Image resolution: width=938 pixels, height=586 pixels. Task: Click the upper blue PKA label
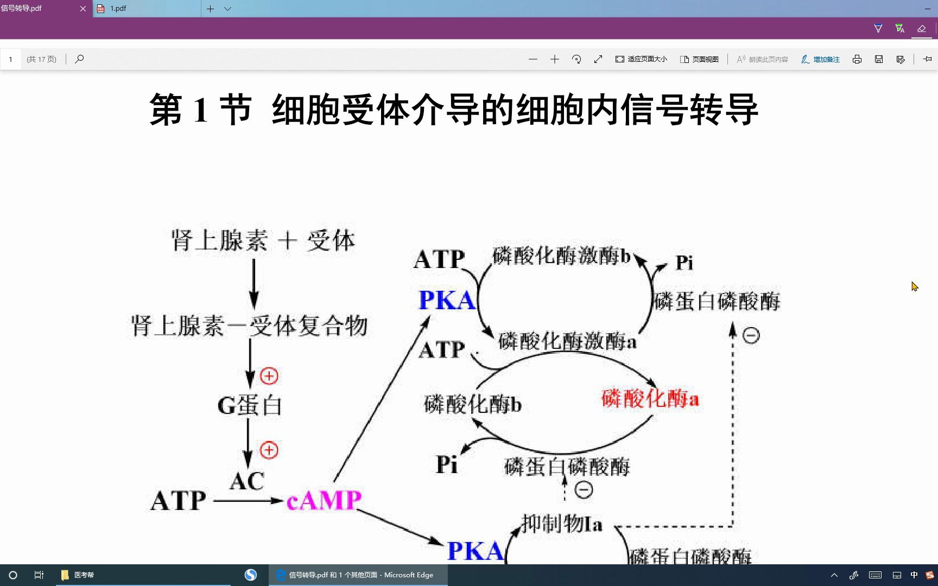pos(447,300)
